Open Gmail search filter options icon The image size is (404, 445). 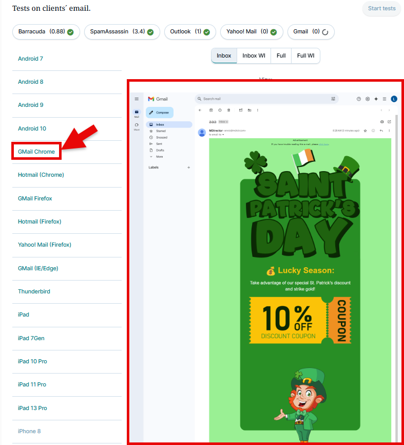[x=333, y=99]
